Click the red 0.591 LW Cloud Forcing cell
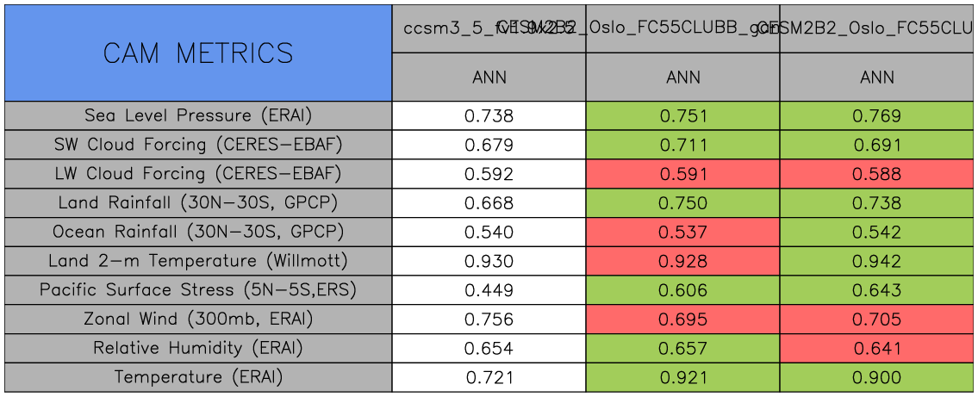The height and width of the screenshot is (397, 978). 682,174
